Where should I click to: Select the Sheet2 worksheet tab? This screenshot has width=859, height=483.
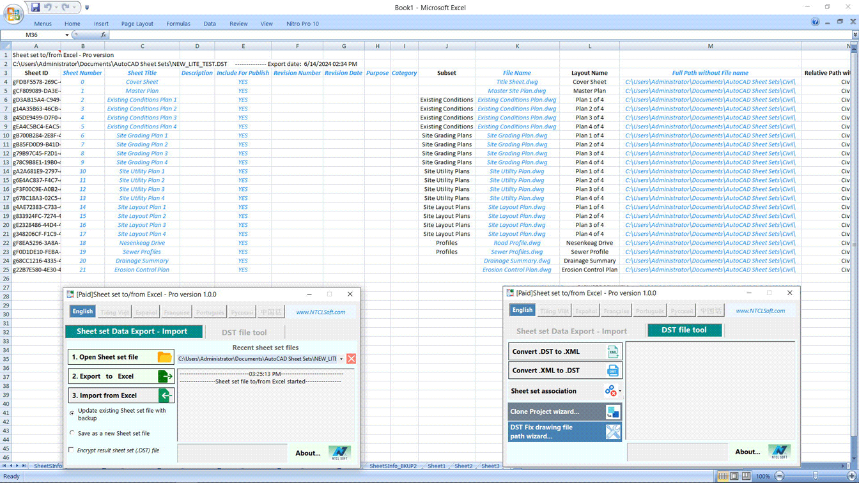pos(463,466)
